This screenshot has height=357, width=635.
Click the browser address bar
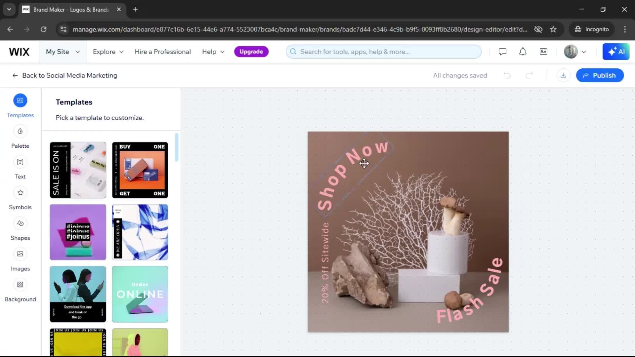tap(299, 29)
